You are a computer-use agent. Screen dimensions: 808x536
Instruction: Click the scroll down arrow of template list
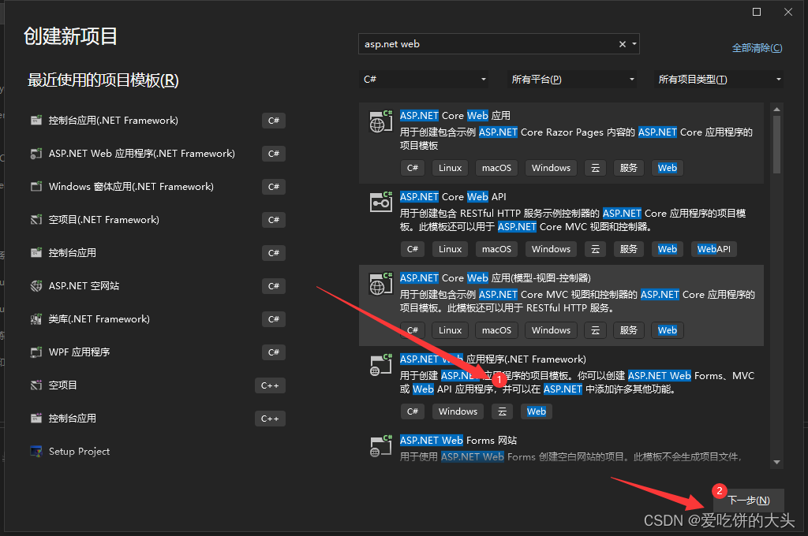[x=776, y=462]
